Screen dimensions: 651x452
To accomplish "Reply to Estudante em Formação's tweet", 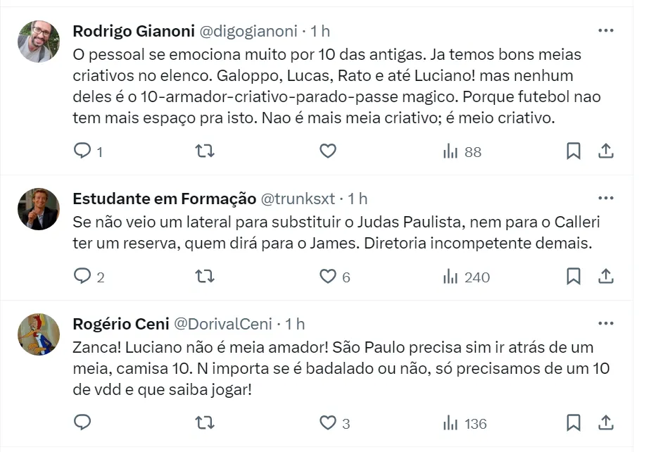I will click(83, 277).
